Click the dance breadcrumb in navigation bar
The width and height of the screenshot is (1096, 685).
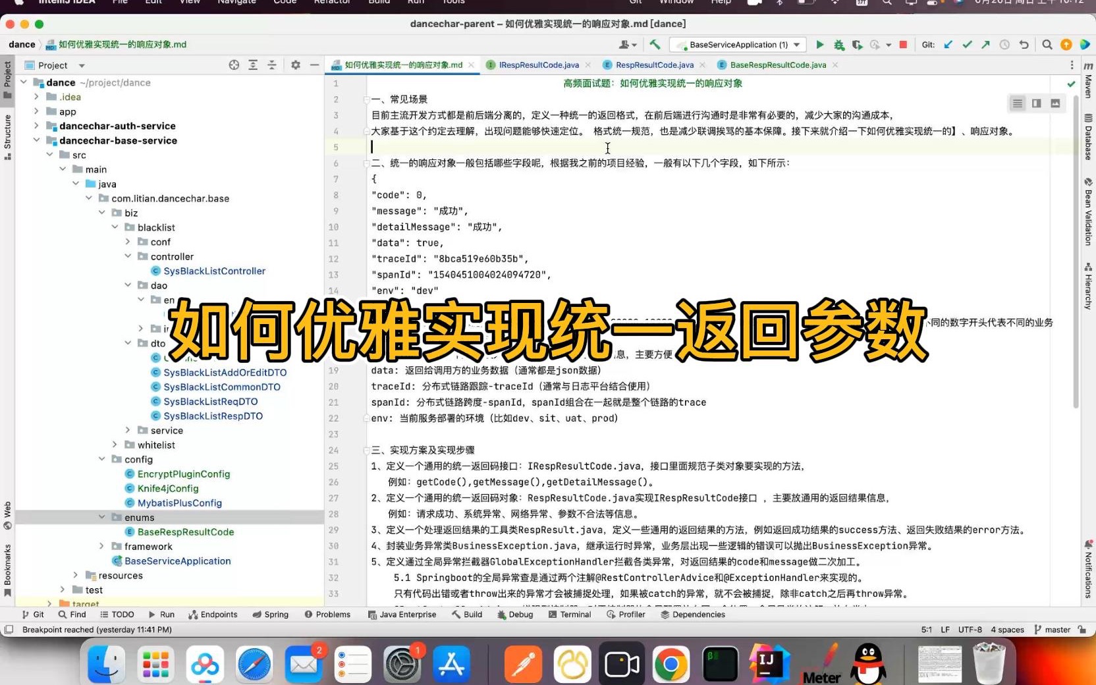[x=22, y=45]
